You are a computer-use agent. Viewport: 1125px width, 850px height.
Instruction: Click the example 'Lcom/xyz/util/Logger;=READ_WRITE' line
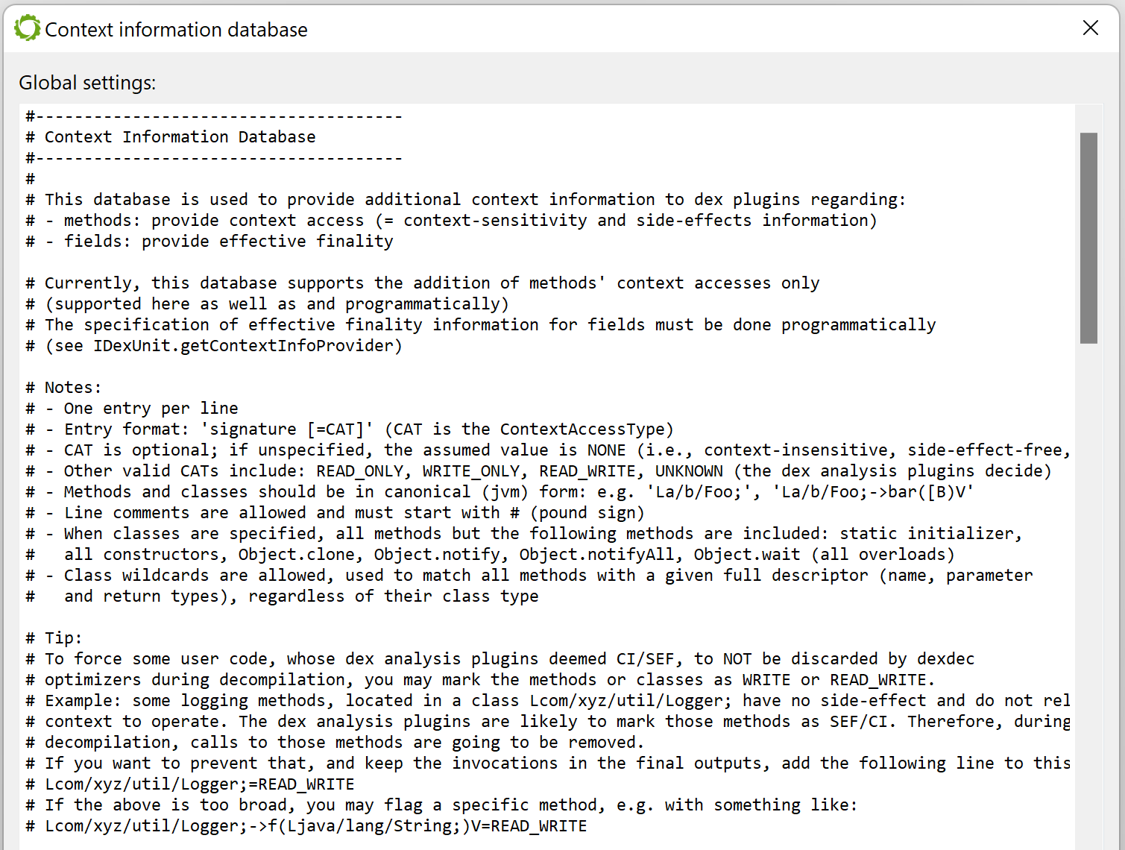[190, 784]
